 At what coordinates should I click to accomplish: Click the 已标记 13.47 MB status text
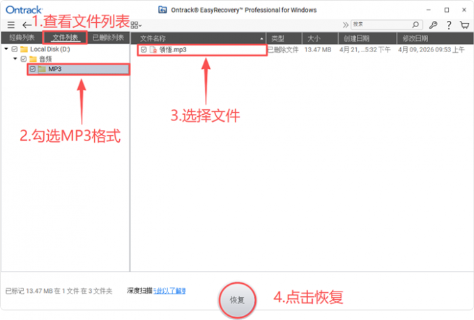point(59,291)
